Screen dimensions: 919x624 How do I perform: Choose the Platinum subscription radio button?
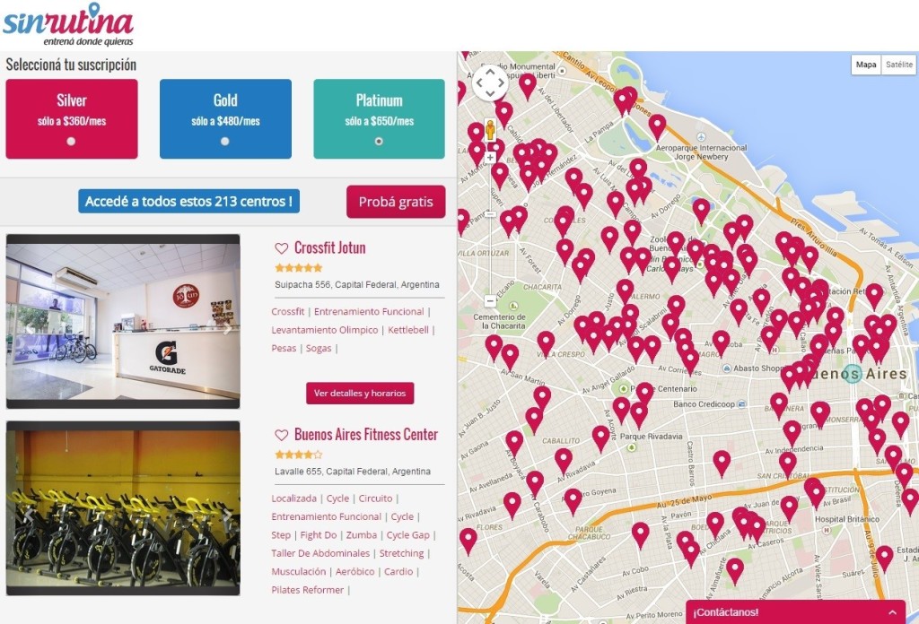[380, 141]
